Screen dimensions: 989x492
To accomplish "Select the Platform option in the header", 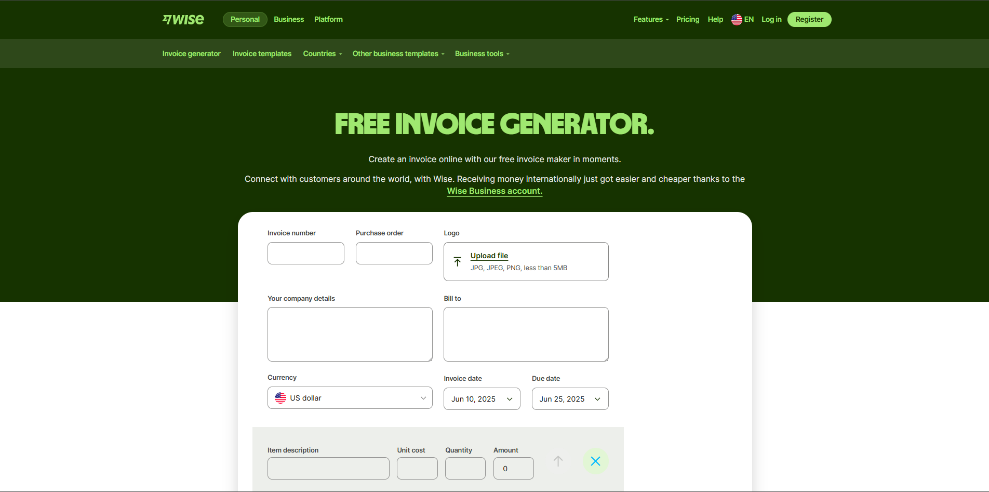I will (328, 19).
